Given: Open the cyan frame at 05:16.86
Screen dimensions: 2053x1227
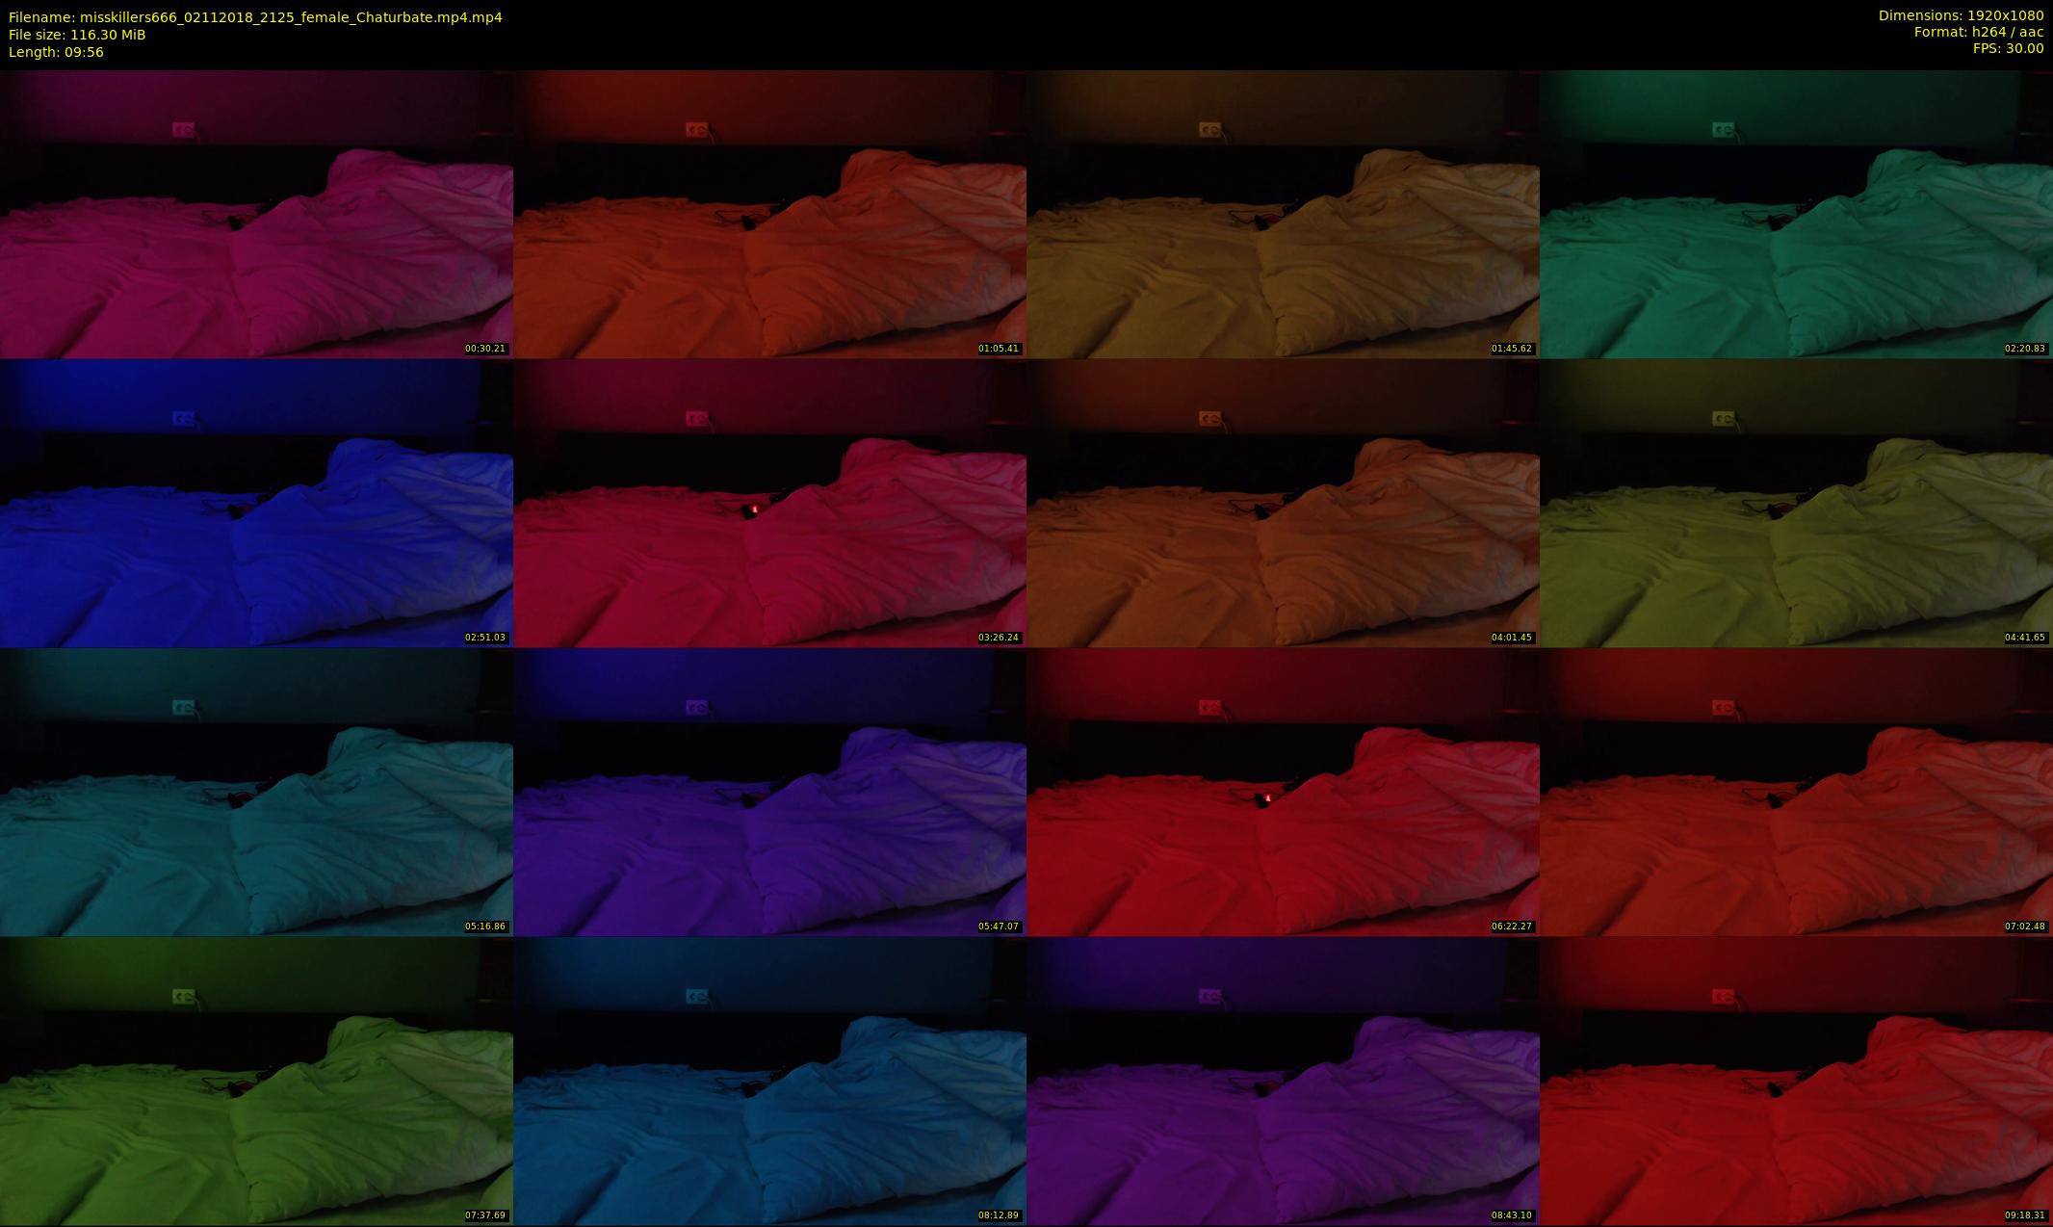Looking at the screenshot, I should [x=256, y=792].
